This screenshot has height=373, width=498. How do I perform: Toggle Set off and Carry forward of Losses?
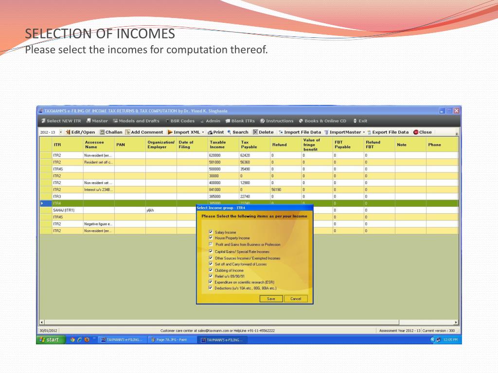pos(211,264)
